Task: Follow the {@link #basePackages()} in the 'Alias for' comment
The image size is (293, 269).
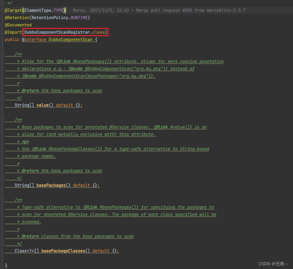Action: coord(84,61)
